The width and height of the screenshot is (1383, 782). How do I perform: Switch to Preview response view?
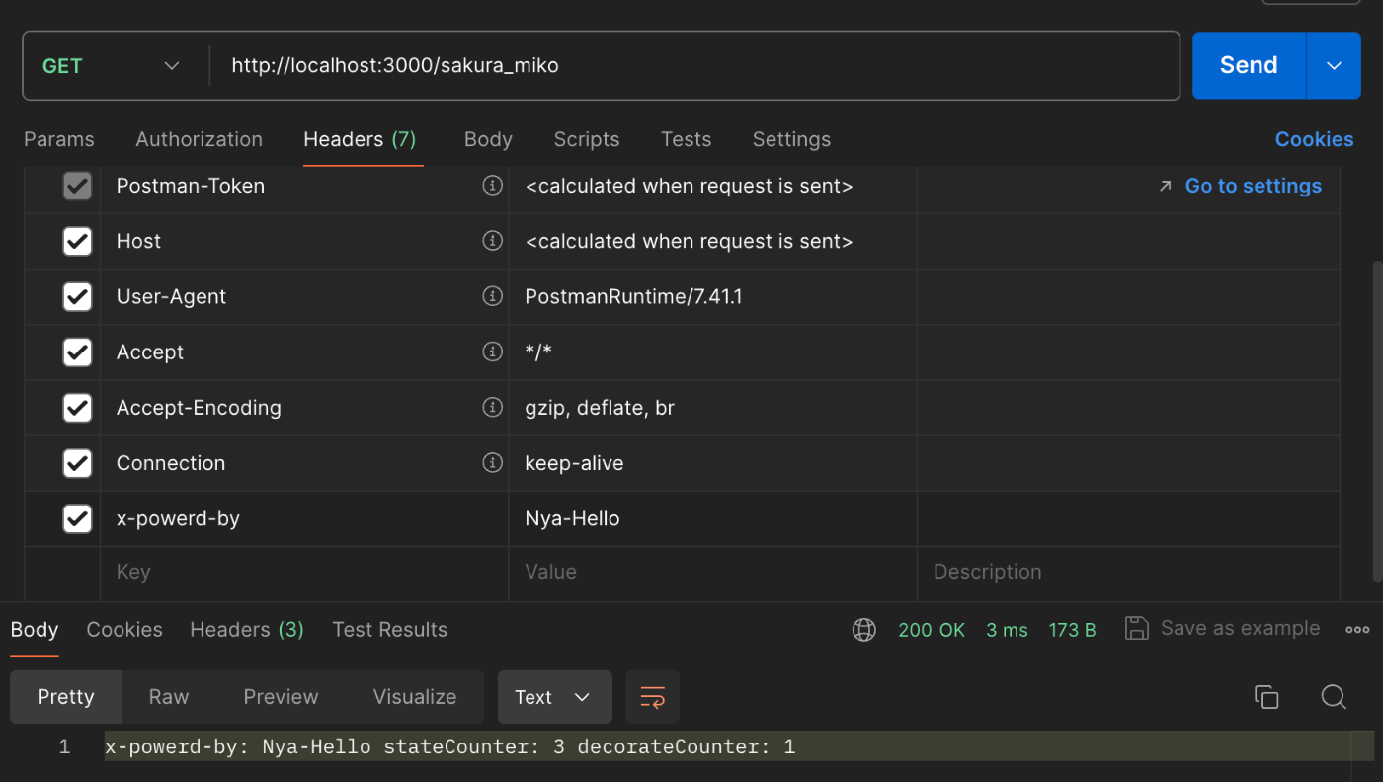(281, 697)
